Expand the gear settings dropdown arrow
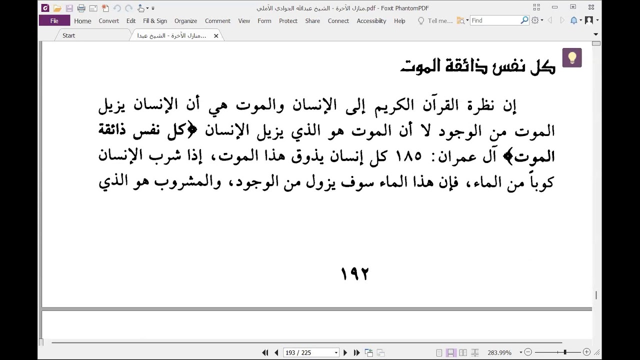Image resolution: width=640 pixels, height=360 pixels. (541, 21)
